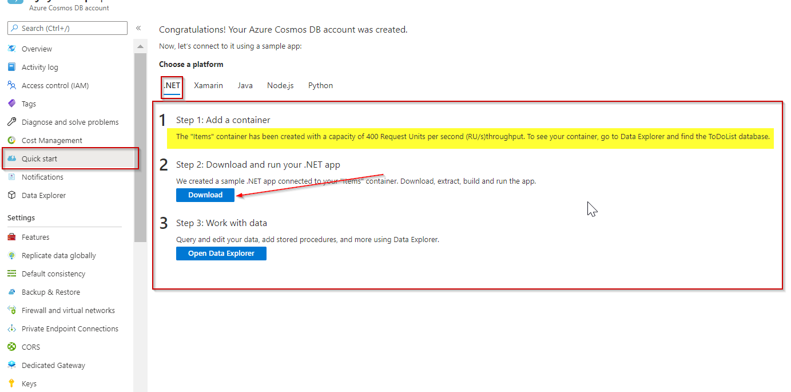The image size is (791, 392).
Task: Click the sidebar scrollbar thumb
Action: click(x=140, y=147)
